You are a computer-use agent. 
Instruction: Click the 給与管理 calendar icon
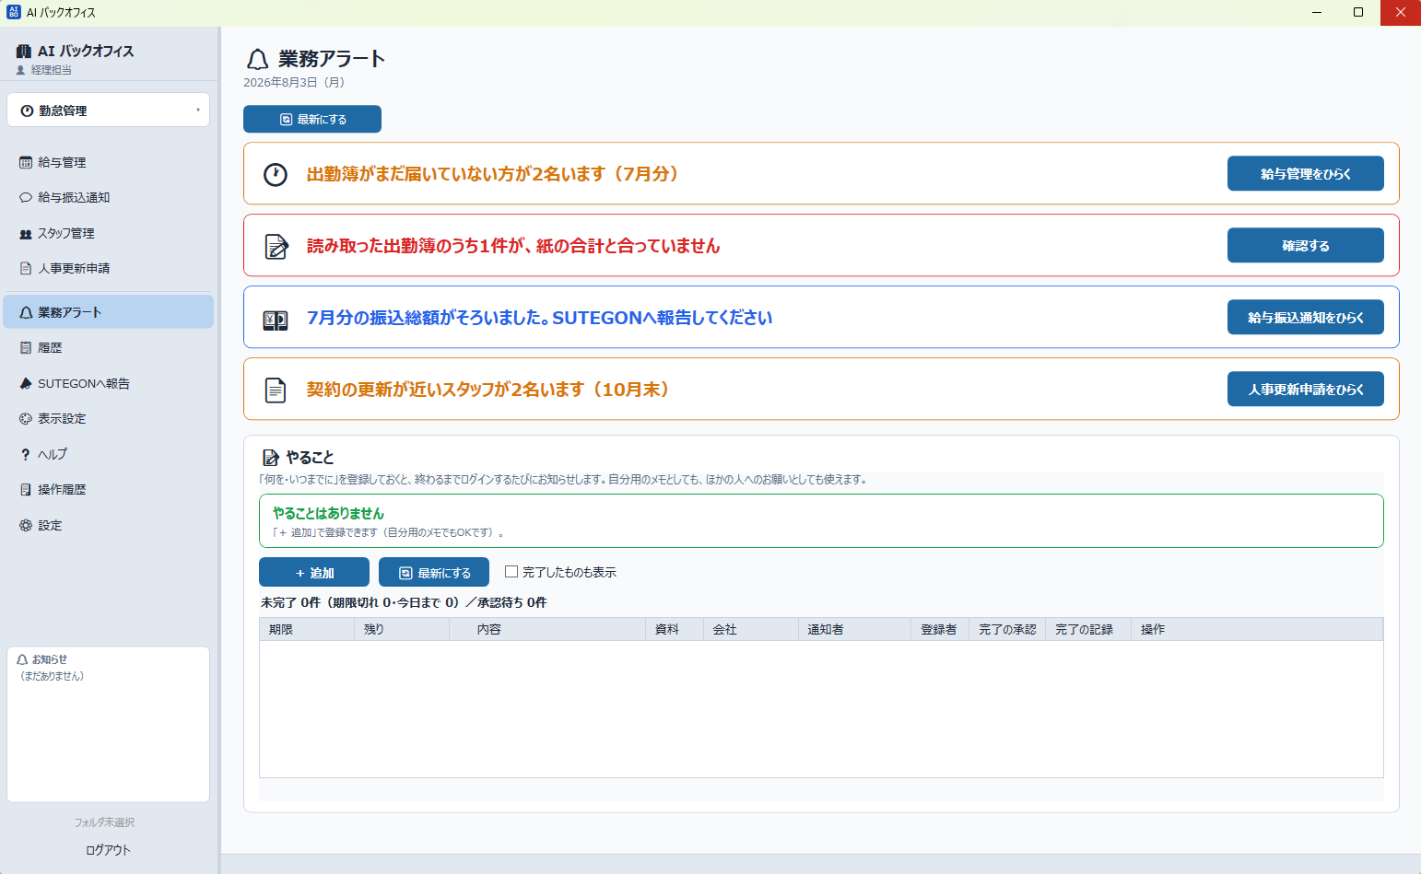tap(26, 162)
